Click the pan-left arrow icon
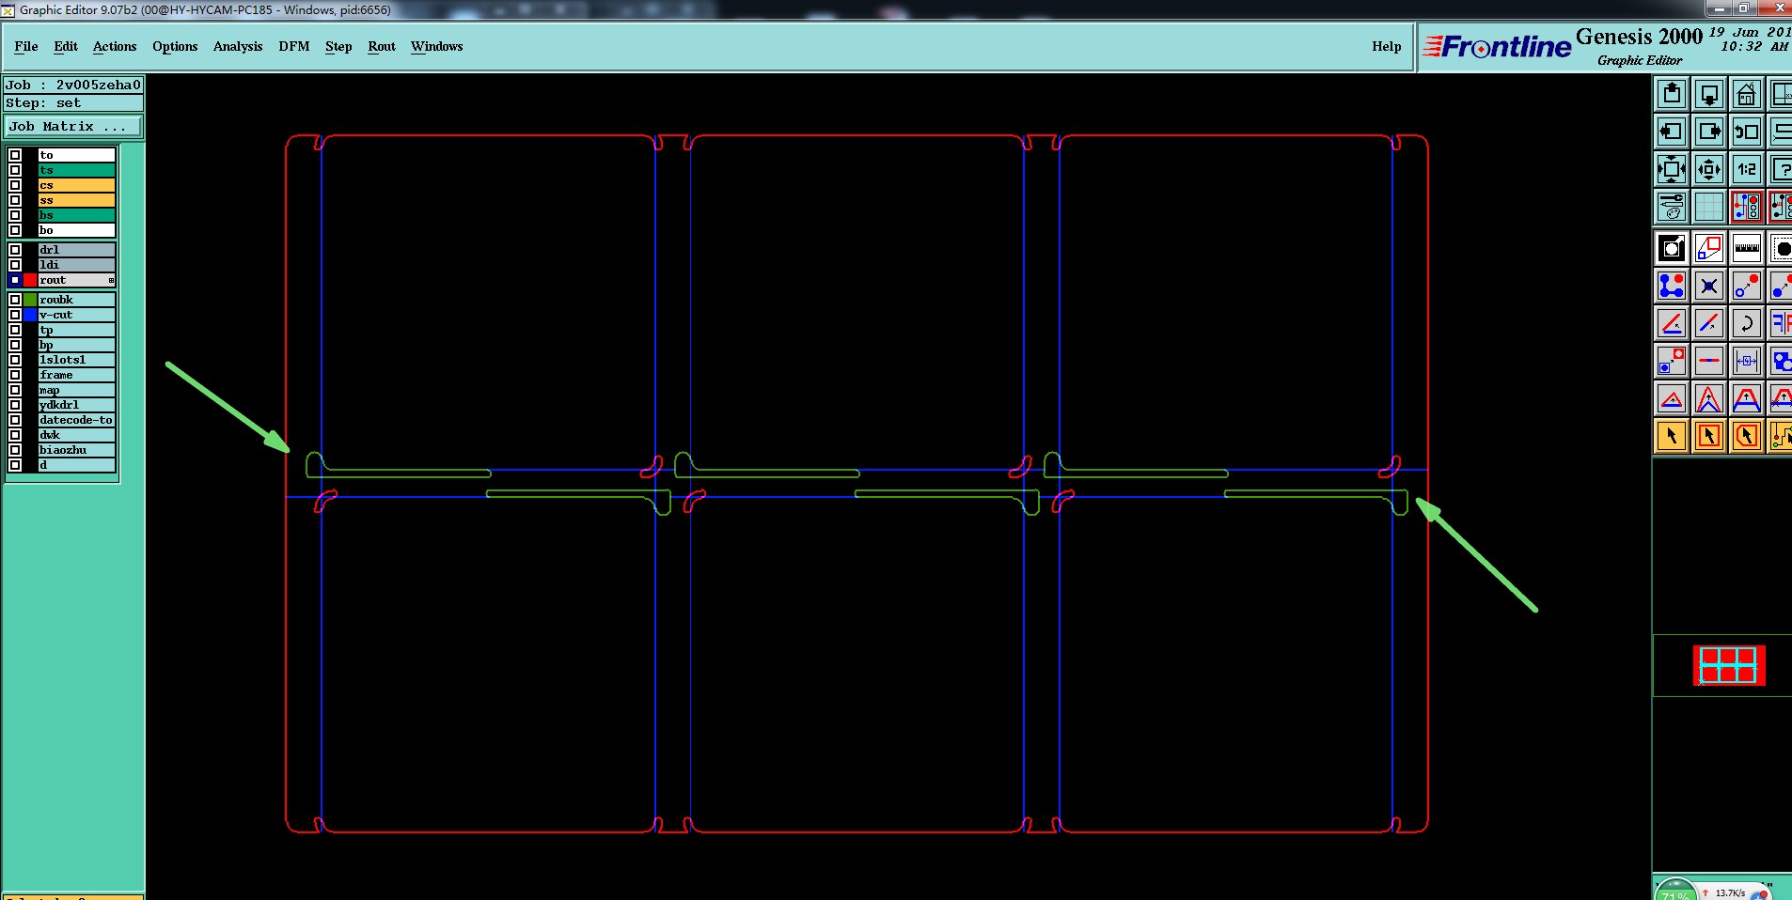This screenshot has height=900, width=1792. point(1672,132)
